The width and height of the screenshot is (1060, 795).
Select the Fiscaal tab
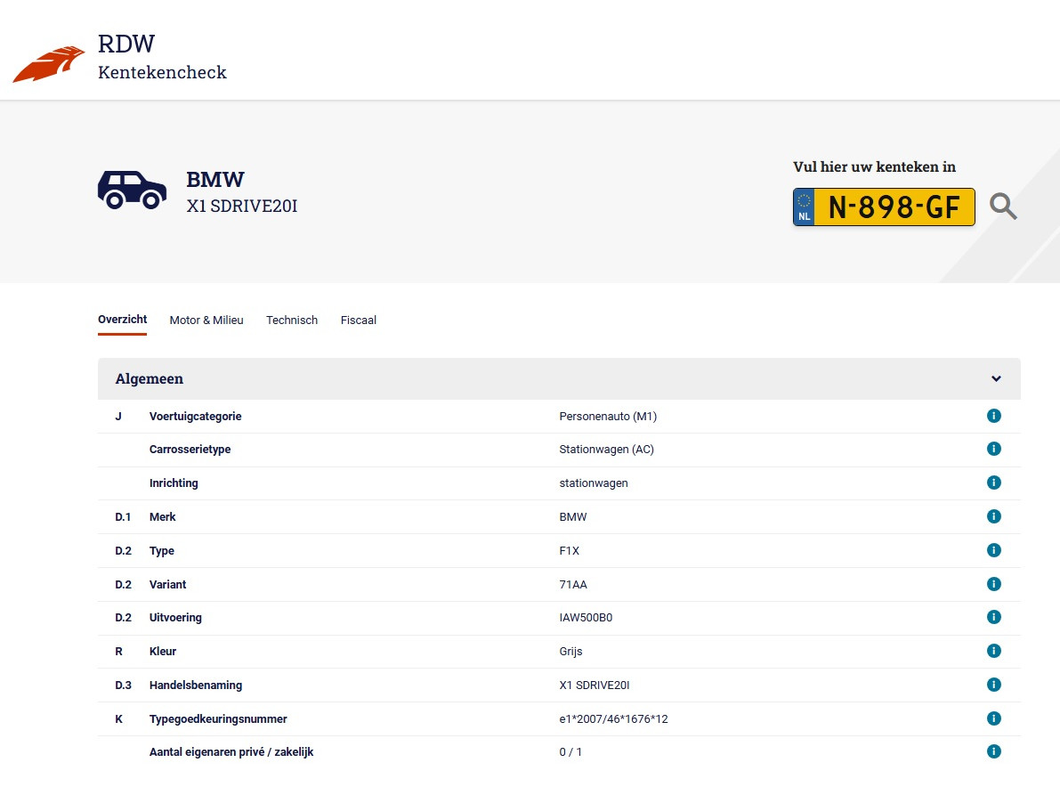(358, 320)
